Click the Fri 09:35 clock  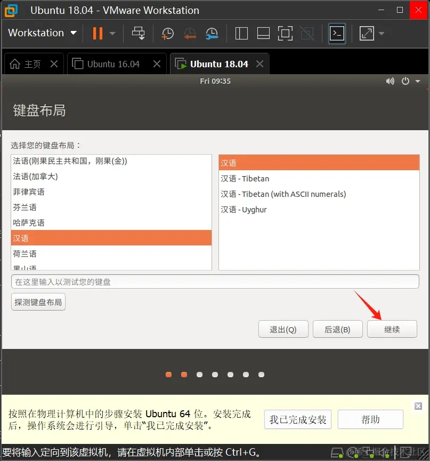pos(215,81)
